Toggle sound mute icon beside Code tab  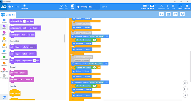tap(13, 15)
